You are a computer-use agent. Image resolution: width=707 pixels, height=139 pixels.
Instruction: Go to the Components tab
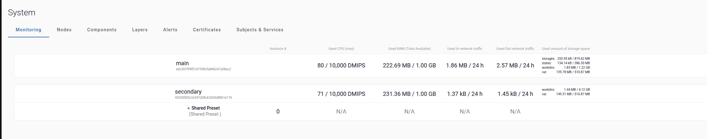pyautogui.click(x=102, y=30)
